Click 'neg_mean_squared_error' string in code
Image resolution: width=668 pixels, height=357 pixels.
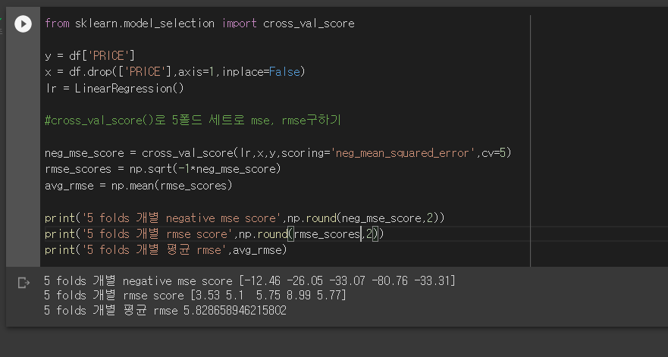403,153
